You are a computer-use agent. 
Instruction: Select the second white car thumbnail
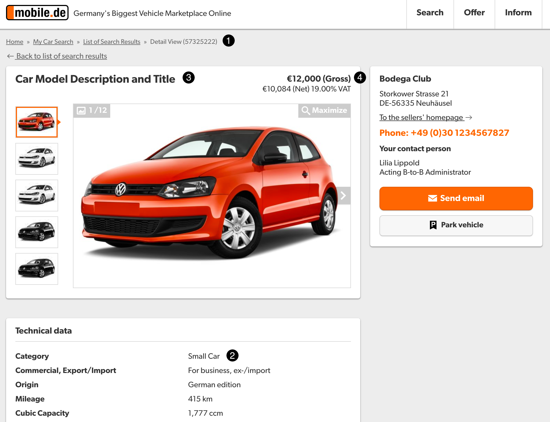[37, 196]
